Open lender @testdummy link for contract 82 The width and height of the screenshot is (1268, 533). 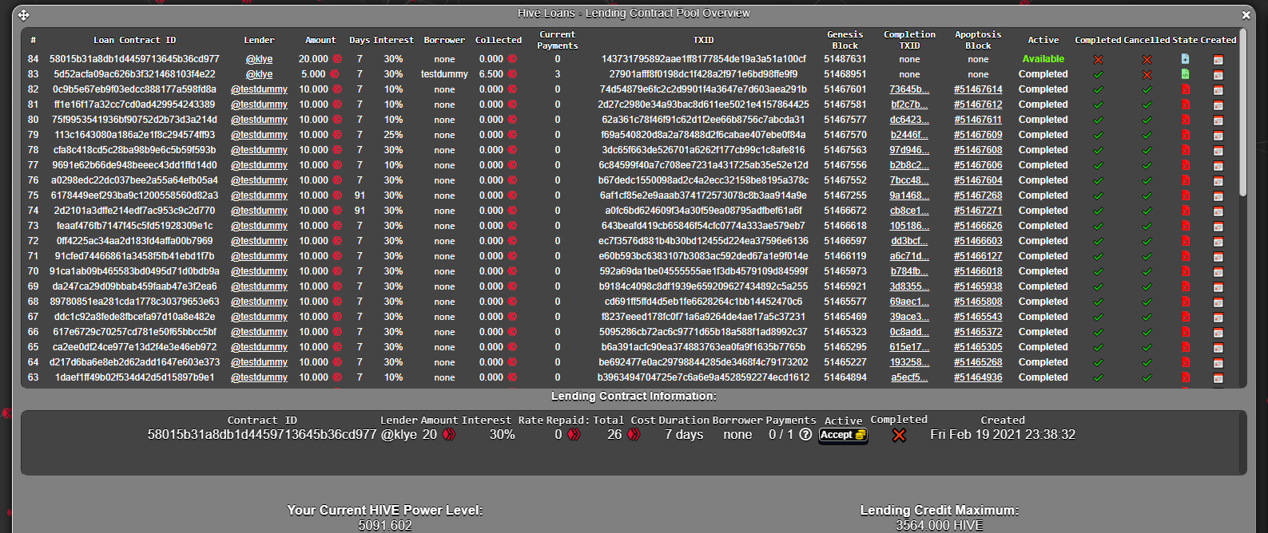coord(259,89)
